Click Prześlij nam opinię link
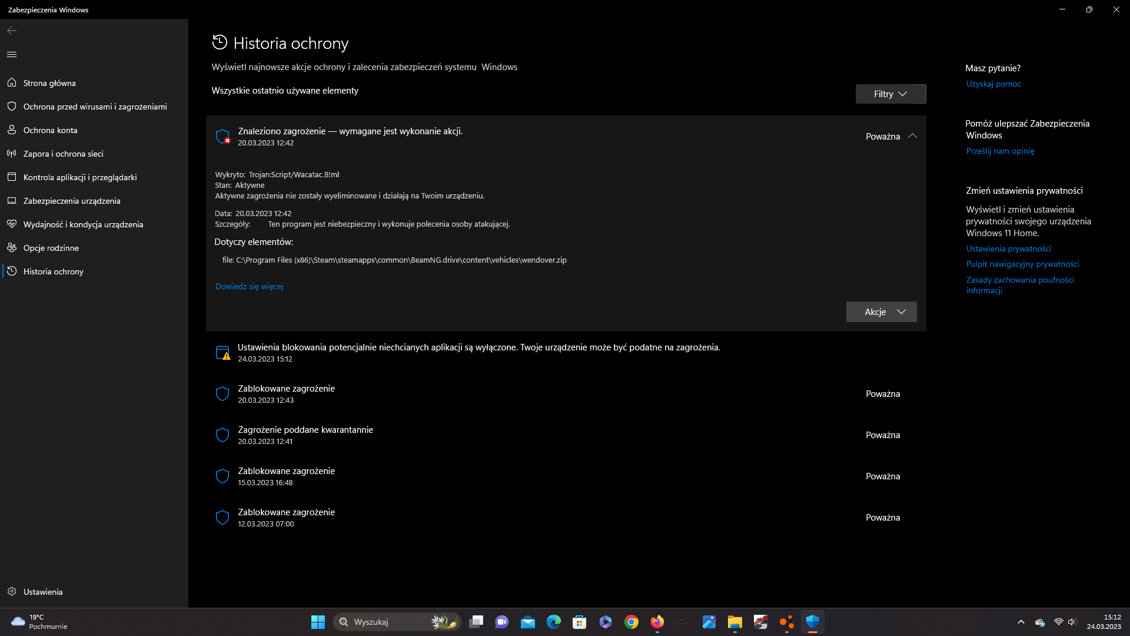The height and width of the screenshot is (636, 1130). [1000, 151]
